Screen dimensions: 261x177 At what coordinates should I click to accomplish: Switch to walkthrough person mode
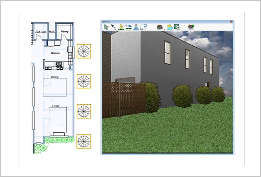pyautogui.click(x=121, y=27)
